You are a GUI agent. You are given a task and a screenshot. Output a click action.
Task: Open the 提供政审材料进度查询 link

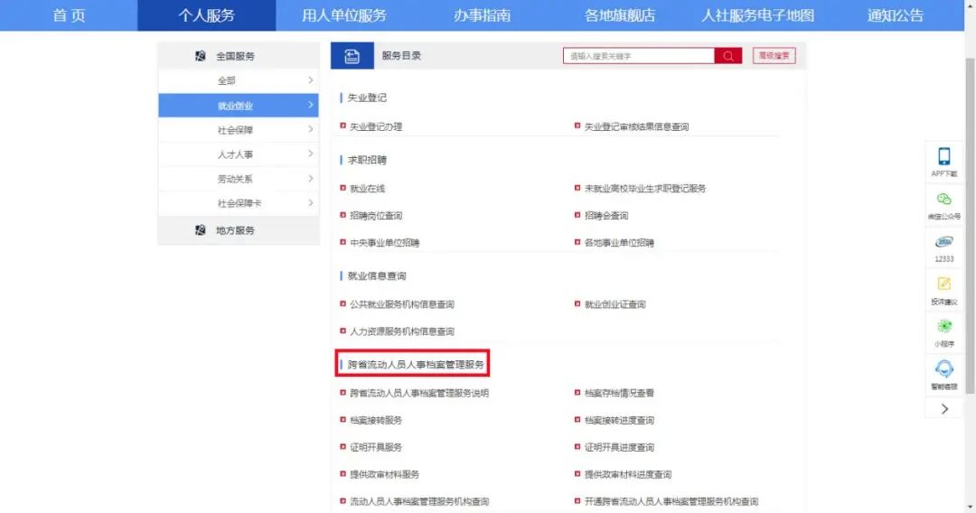click(x=628, y=474)
